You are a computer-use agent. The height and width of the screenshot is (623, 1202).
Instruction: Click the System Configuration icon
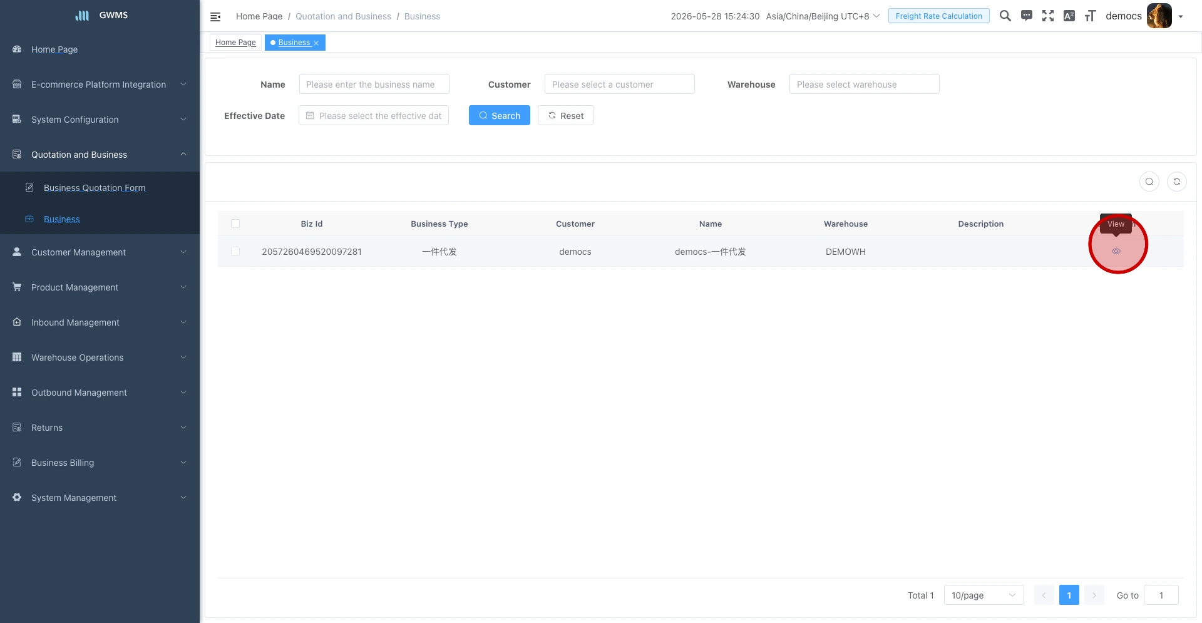pyautogui.click(x=17, y=119)
